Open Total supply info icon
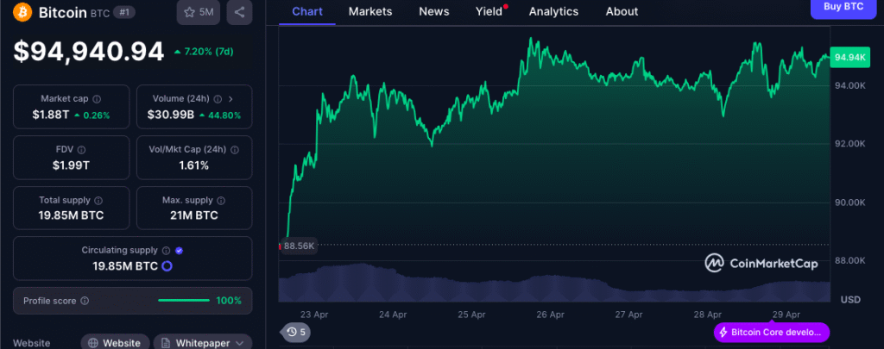The width and height of the screenshot is (884, 349). (98, 201)
